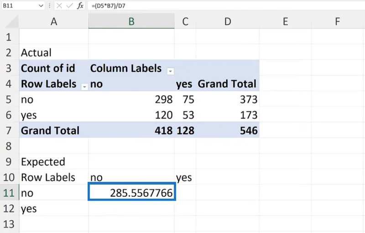Select the no row label in row 5

pos(54,100)
